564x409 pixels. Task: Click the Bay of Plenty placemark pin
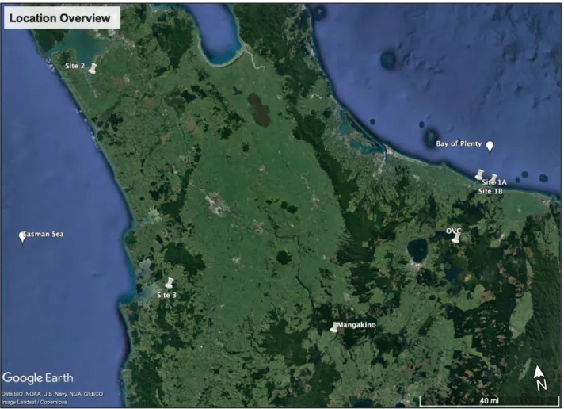490,147
